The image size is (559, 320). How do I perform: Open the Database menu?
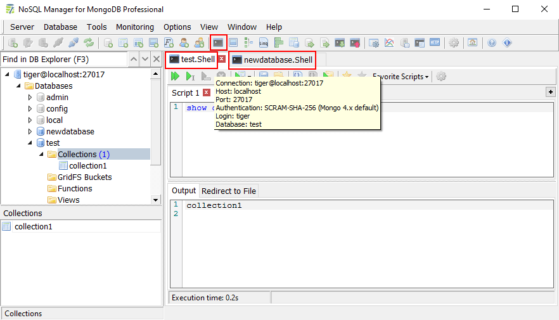[60, 27]
